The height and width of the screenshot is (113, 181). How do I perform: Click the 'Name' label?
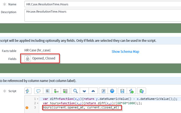12,4
